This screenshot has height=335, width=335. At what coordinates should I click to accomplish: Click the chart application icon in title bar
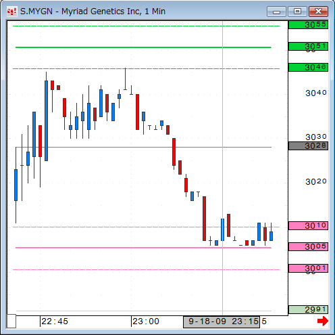[11, 12]
